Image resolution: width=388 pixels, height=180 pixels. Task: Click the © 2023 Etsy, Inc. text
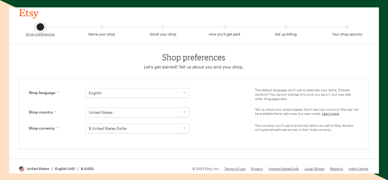click(x=206, y=169)
